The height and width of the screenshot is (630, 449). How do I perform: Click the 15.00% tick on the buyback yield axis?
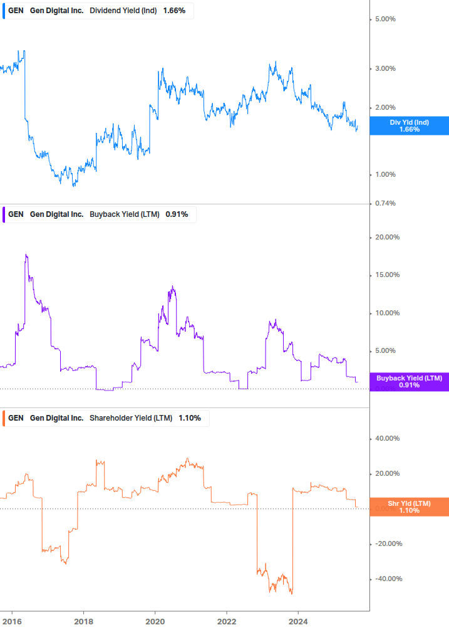click(387, 275)
